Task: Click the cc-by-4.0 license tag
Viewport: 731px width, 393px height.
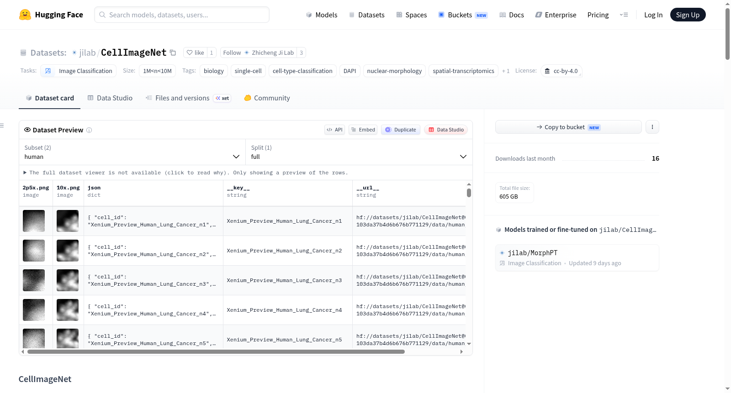Action: pyautogui.click(x=561, y=71)
